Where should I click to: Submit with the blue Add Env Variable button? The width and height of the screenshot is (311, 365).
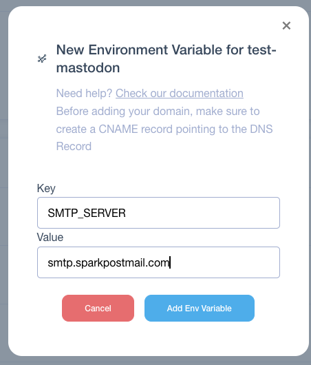[200, 309]
